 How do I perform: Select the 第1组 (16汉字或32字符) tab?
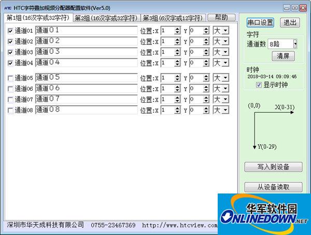[x=38, y=18]
